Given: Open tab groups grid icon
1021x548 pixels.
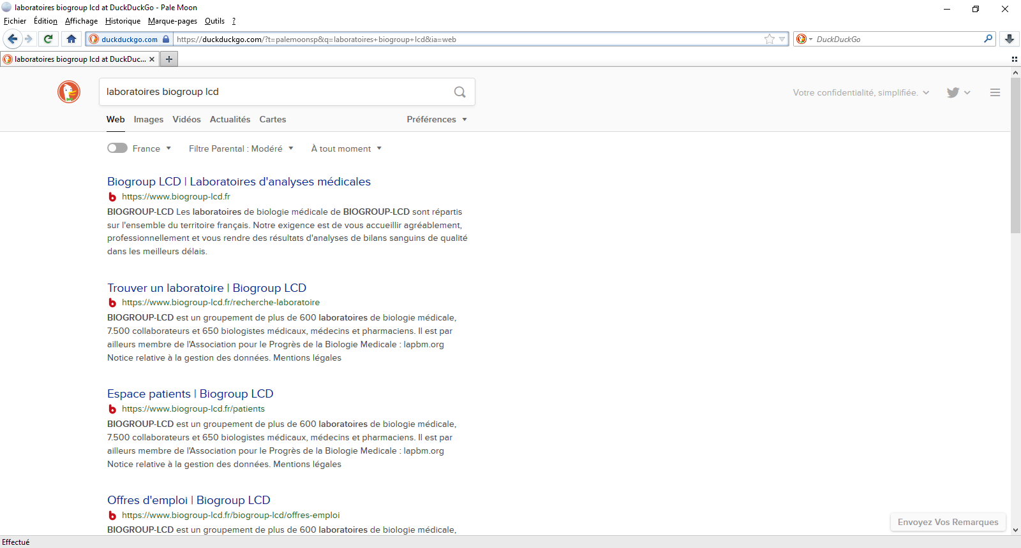Looking at the screenshot, I should coord(1014,59).
